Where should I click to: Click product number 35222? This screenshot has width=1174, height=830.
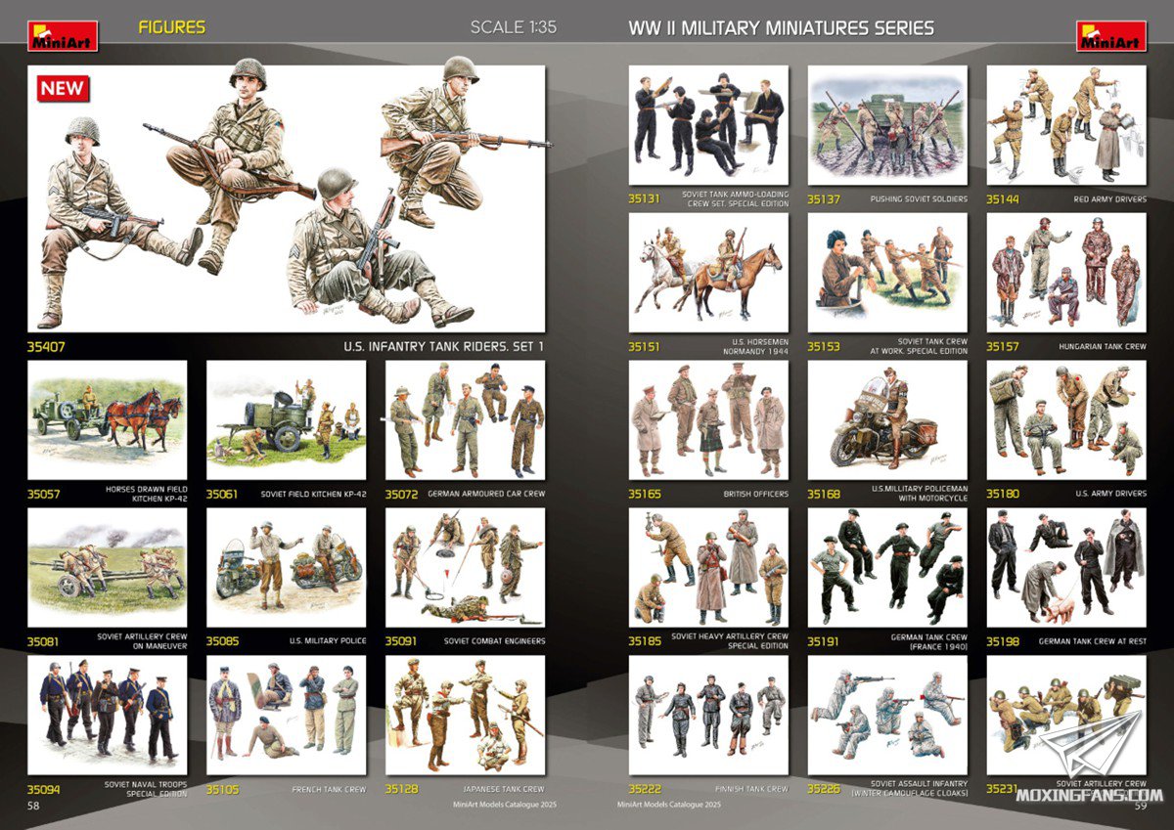[645, 789]
